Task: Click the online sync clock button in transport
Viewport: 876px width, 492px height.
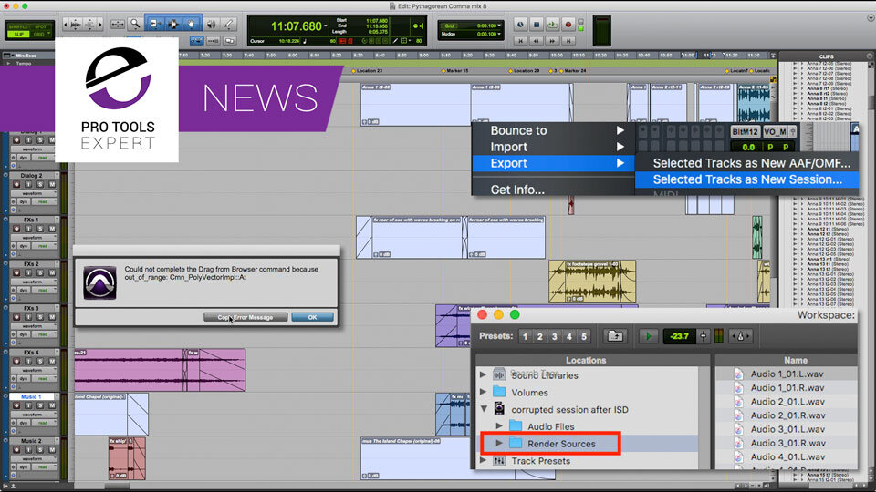Action: click(x=520, y=25)
